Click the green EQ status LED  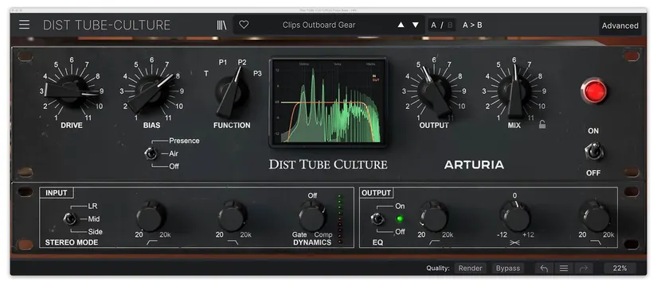(x=399, y=218)
